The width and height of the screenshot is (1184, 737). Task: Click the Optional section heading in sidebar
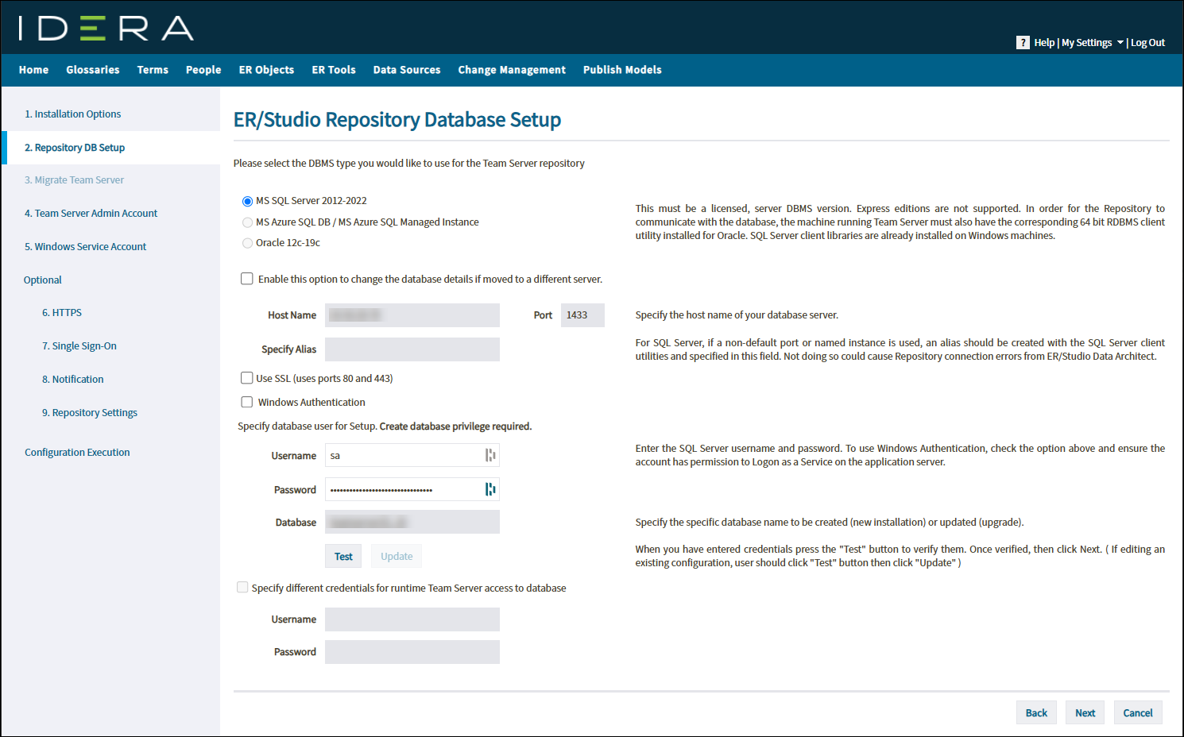pyautogui.click(x=43, y=280)
